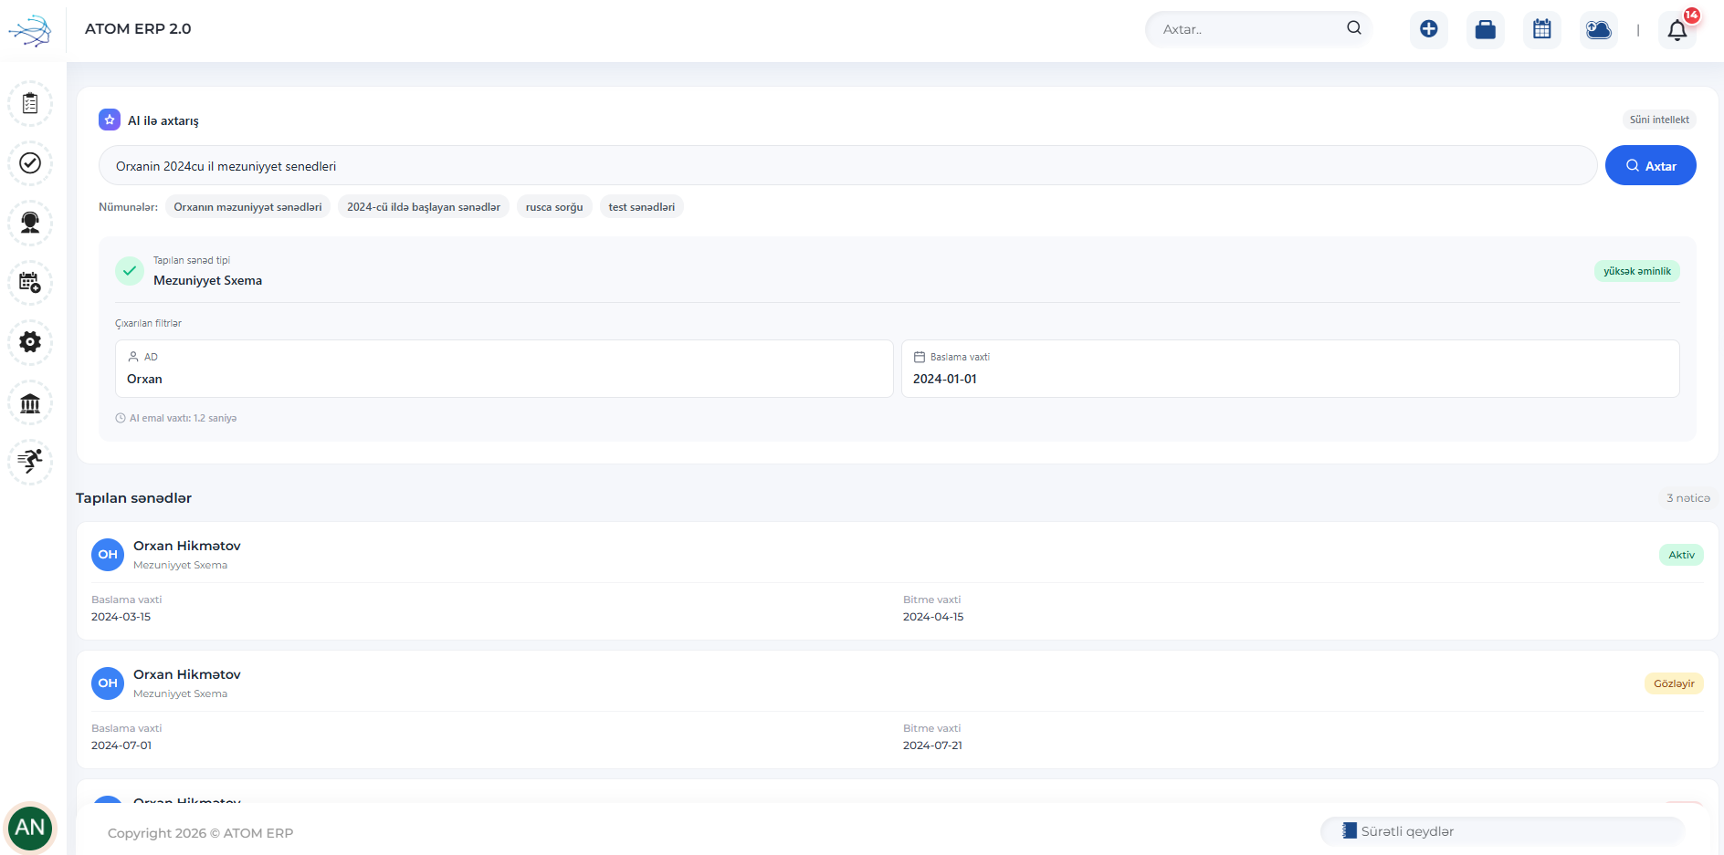Click the magnifier icon in top search
The height and width of the screenshot is (855, 1724).
pyautogui.click(x=1354, y=28)
